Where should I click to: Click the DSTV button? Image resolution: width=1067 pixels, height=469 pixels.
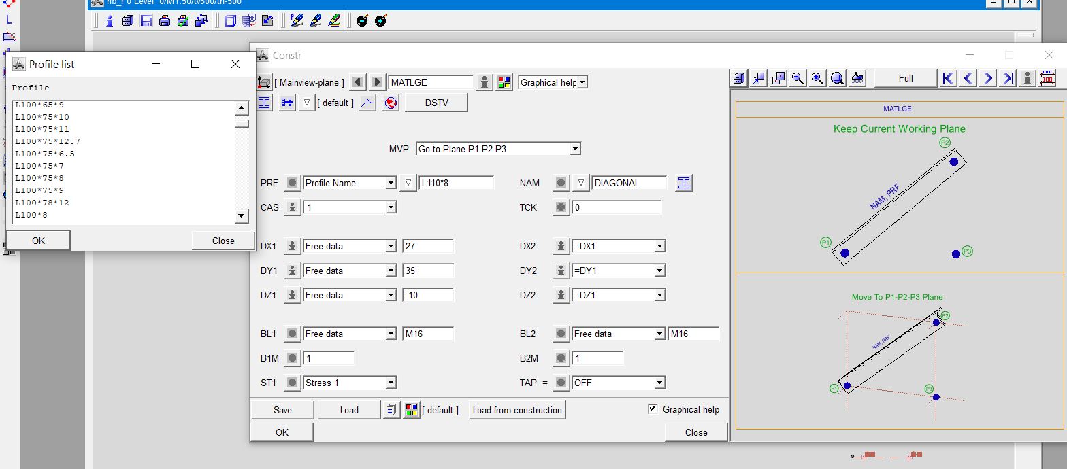pyautogui.click(x=436, y=103)
